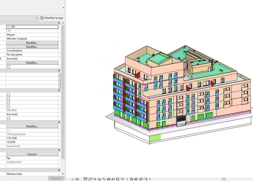This screenshot has height=181, width=253.
Task: Toggle the Crop View icon
Action: [x=108, y=179]
